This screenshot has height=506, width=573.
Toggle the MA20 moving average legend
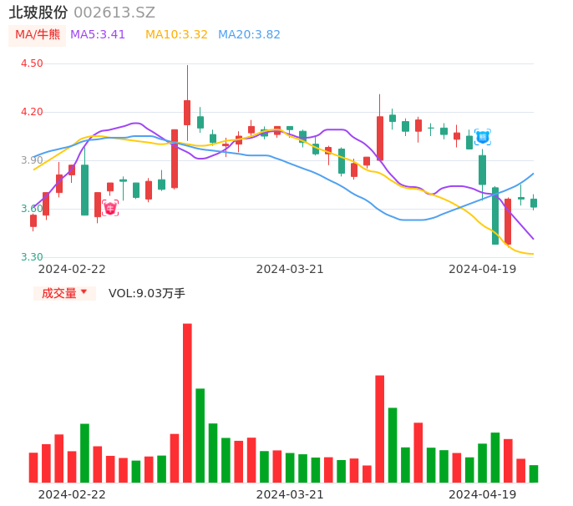[x=249, y=35]
